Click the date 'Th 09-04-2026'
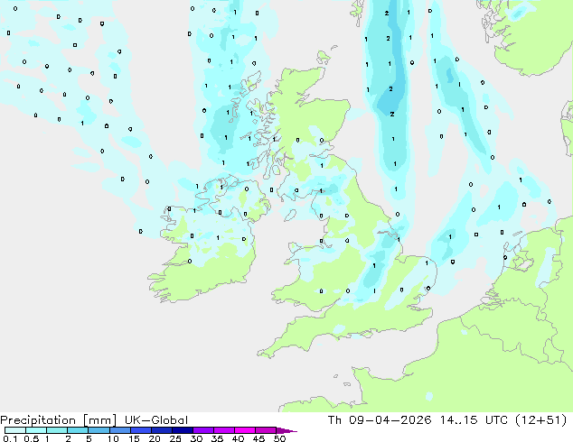Viewport: 573px width, 442px height. click(380, 420)
